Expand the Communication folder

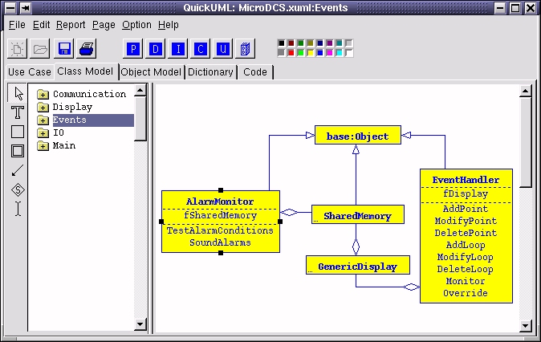[43, 95]
